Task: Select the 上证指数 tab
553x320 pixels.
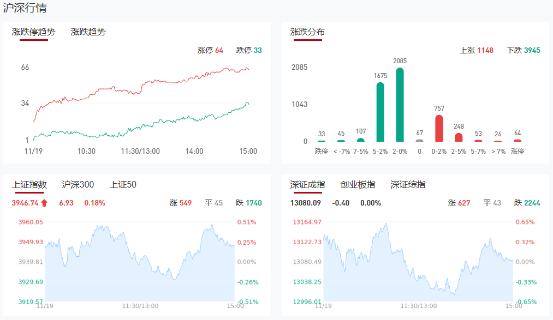Action: [29, 185]
